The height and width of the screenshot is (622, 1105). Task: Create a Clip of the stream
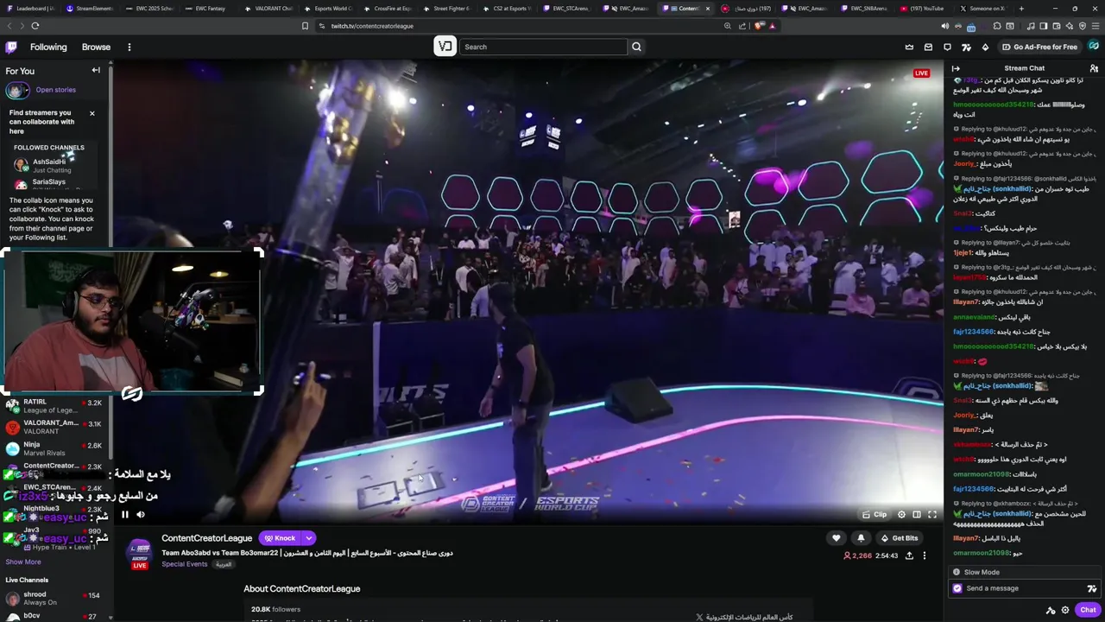coord(875,515)
